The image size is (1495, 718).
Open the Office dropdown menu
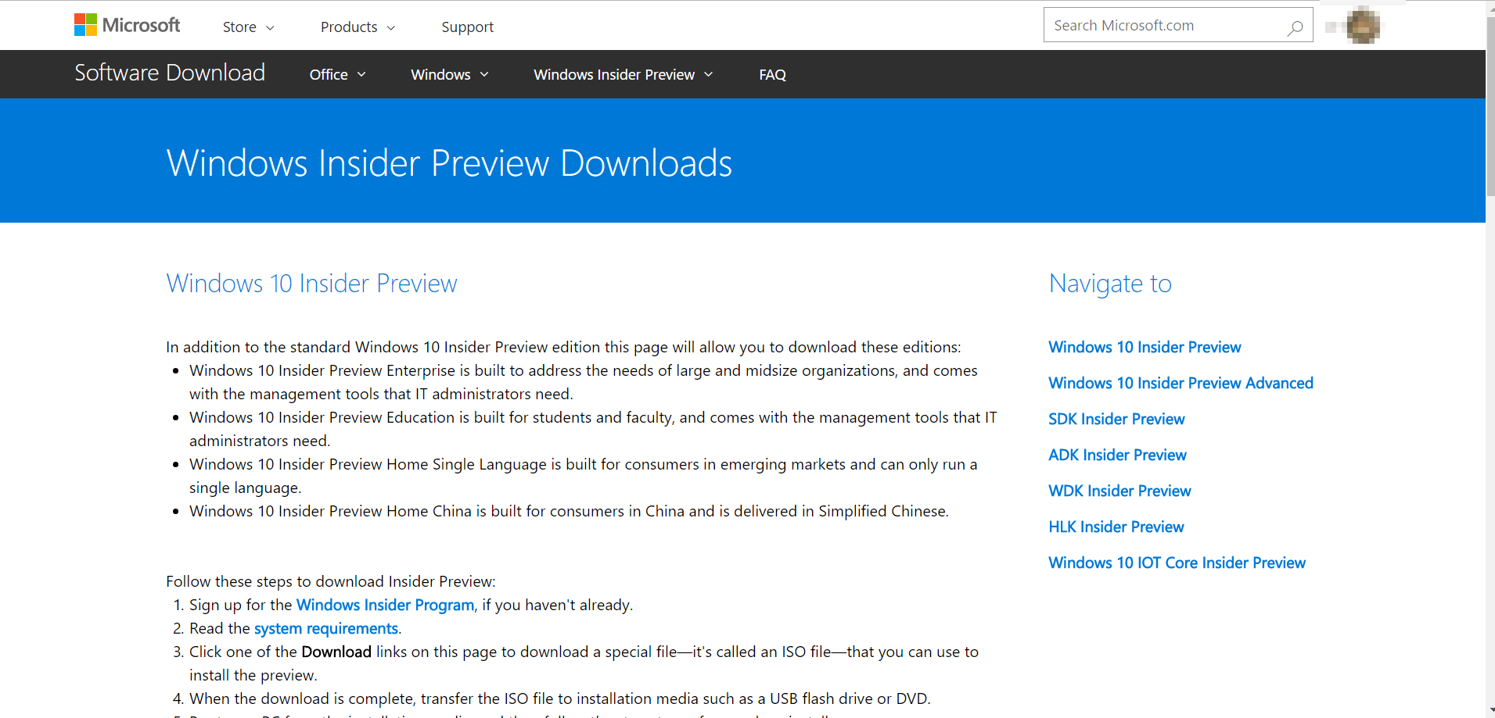[337, 75]
